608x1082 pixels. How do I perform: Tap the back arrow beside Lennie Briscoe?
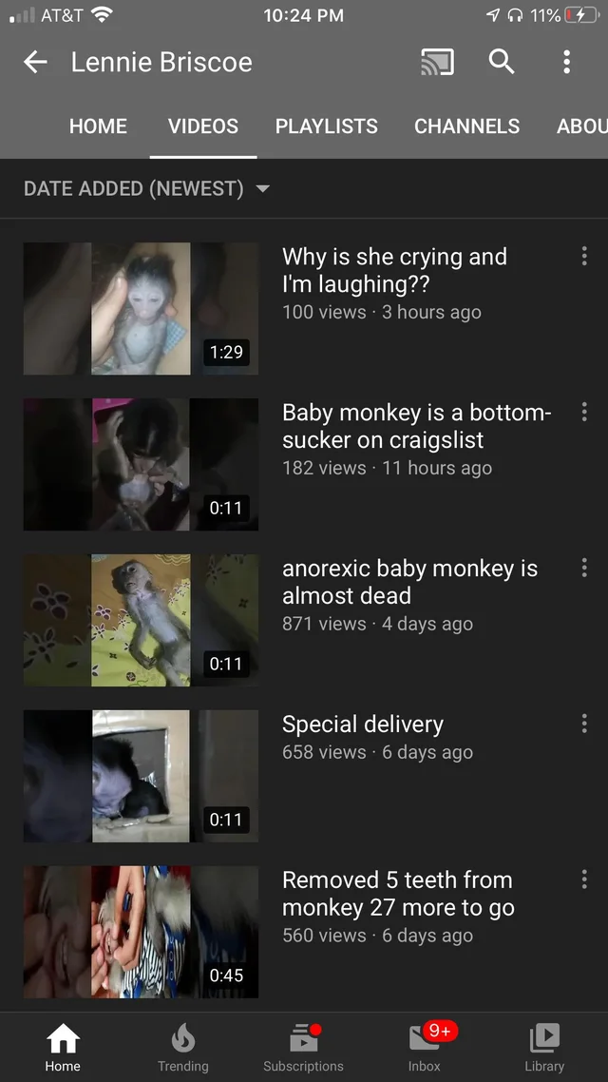pos(35,62)
